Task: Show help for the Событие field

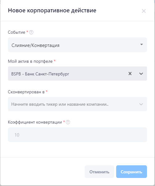Action: pos(31,32)
